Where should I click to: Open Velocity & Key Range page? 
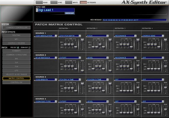17,74
